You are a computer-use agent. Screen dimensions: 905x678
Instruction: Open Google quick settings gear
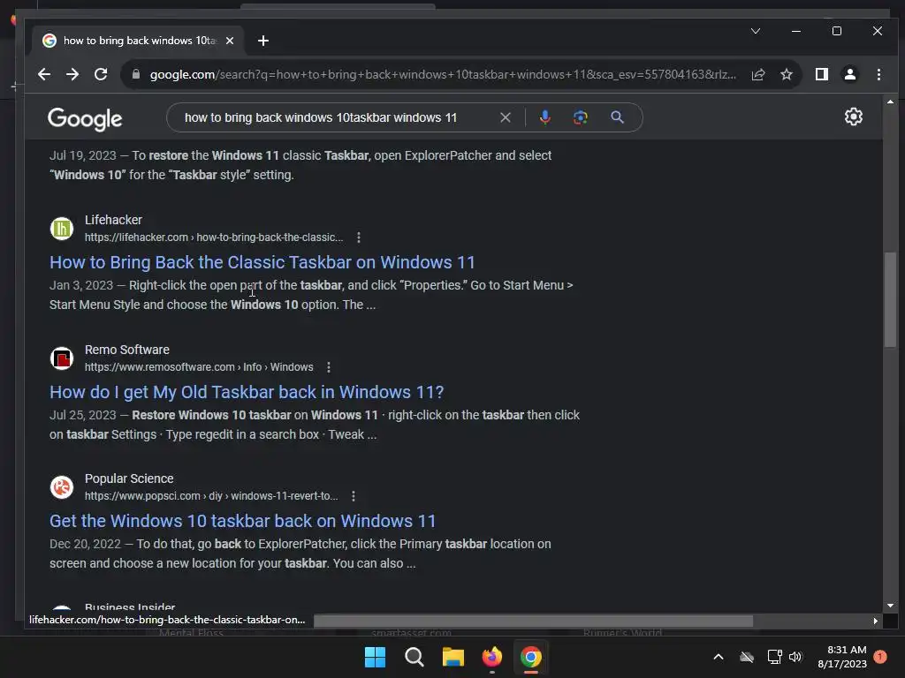854,117
